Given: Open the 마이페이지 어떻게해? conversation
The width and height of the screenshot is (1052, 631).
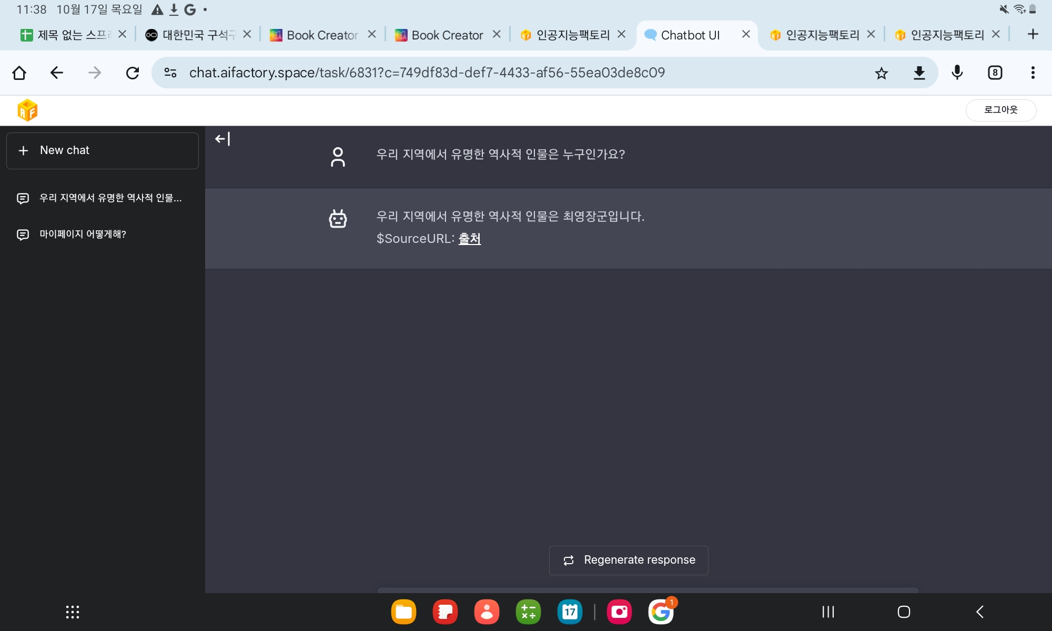Looking at the screenshot, I should pyautogui.click(x=83, y=234).
